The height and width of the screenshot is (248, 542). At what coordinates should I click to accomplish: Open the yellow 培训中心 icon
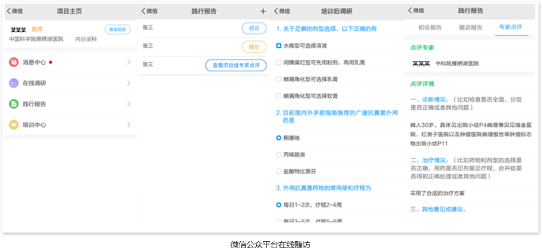pyautogui.click(x=14, y=125)
